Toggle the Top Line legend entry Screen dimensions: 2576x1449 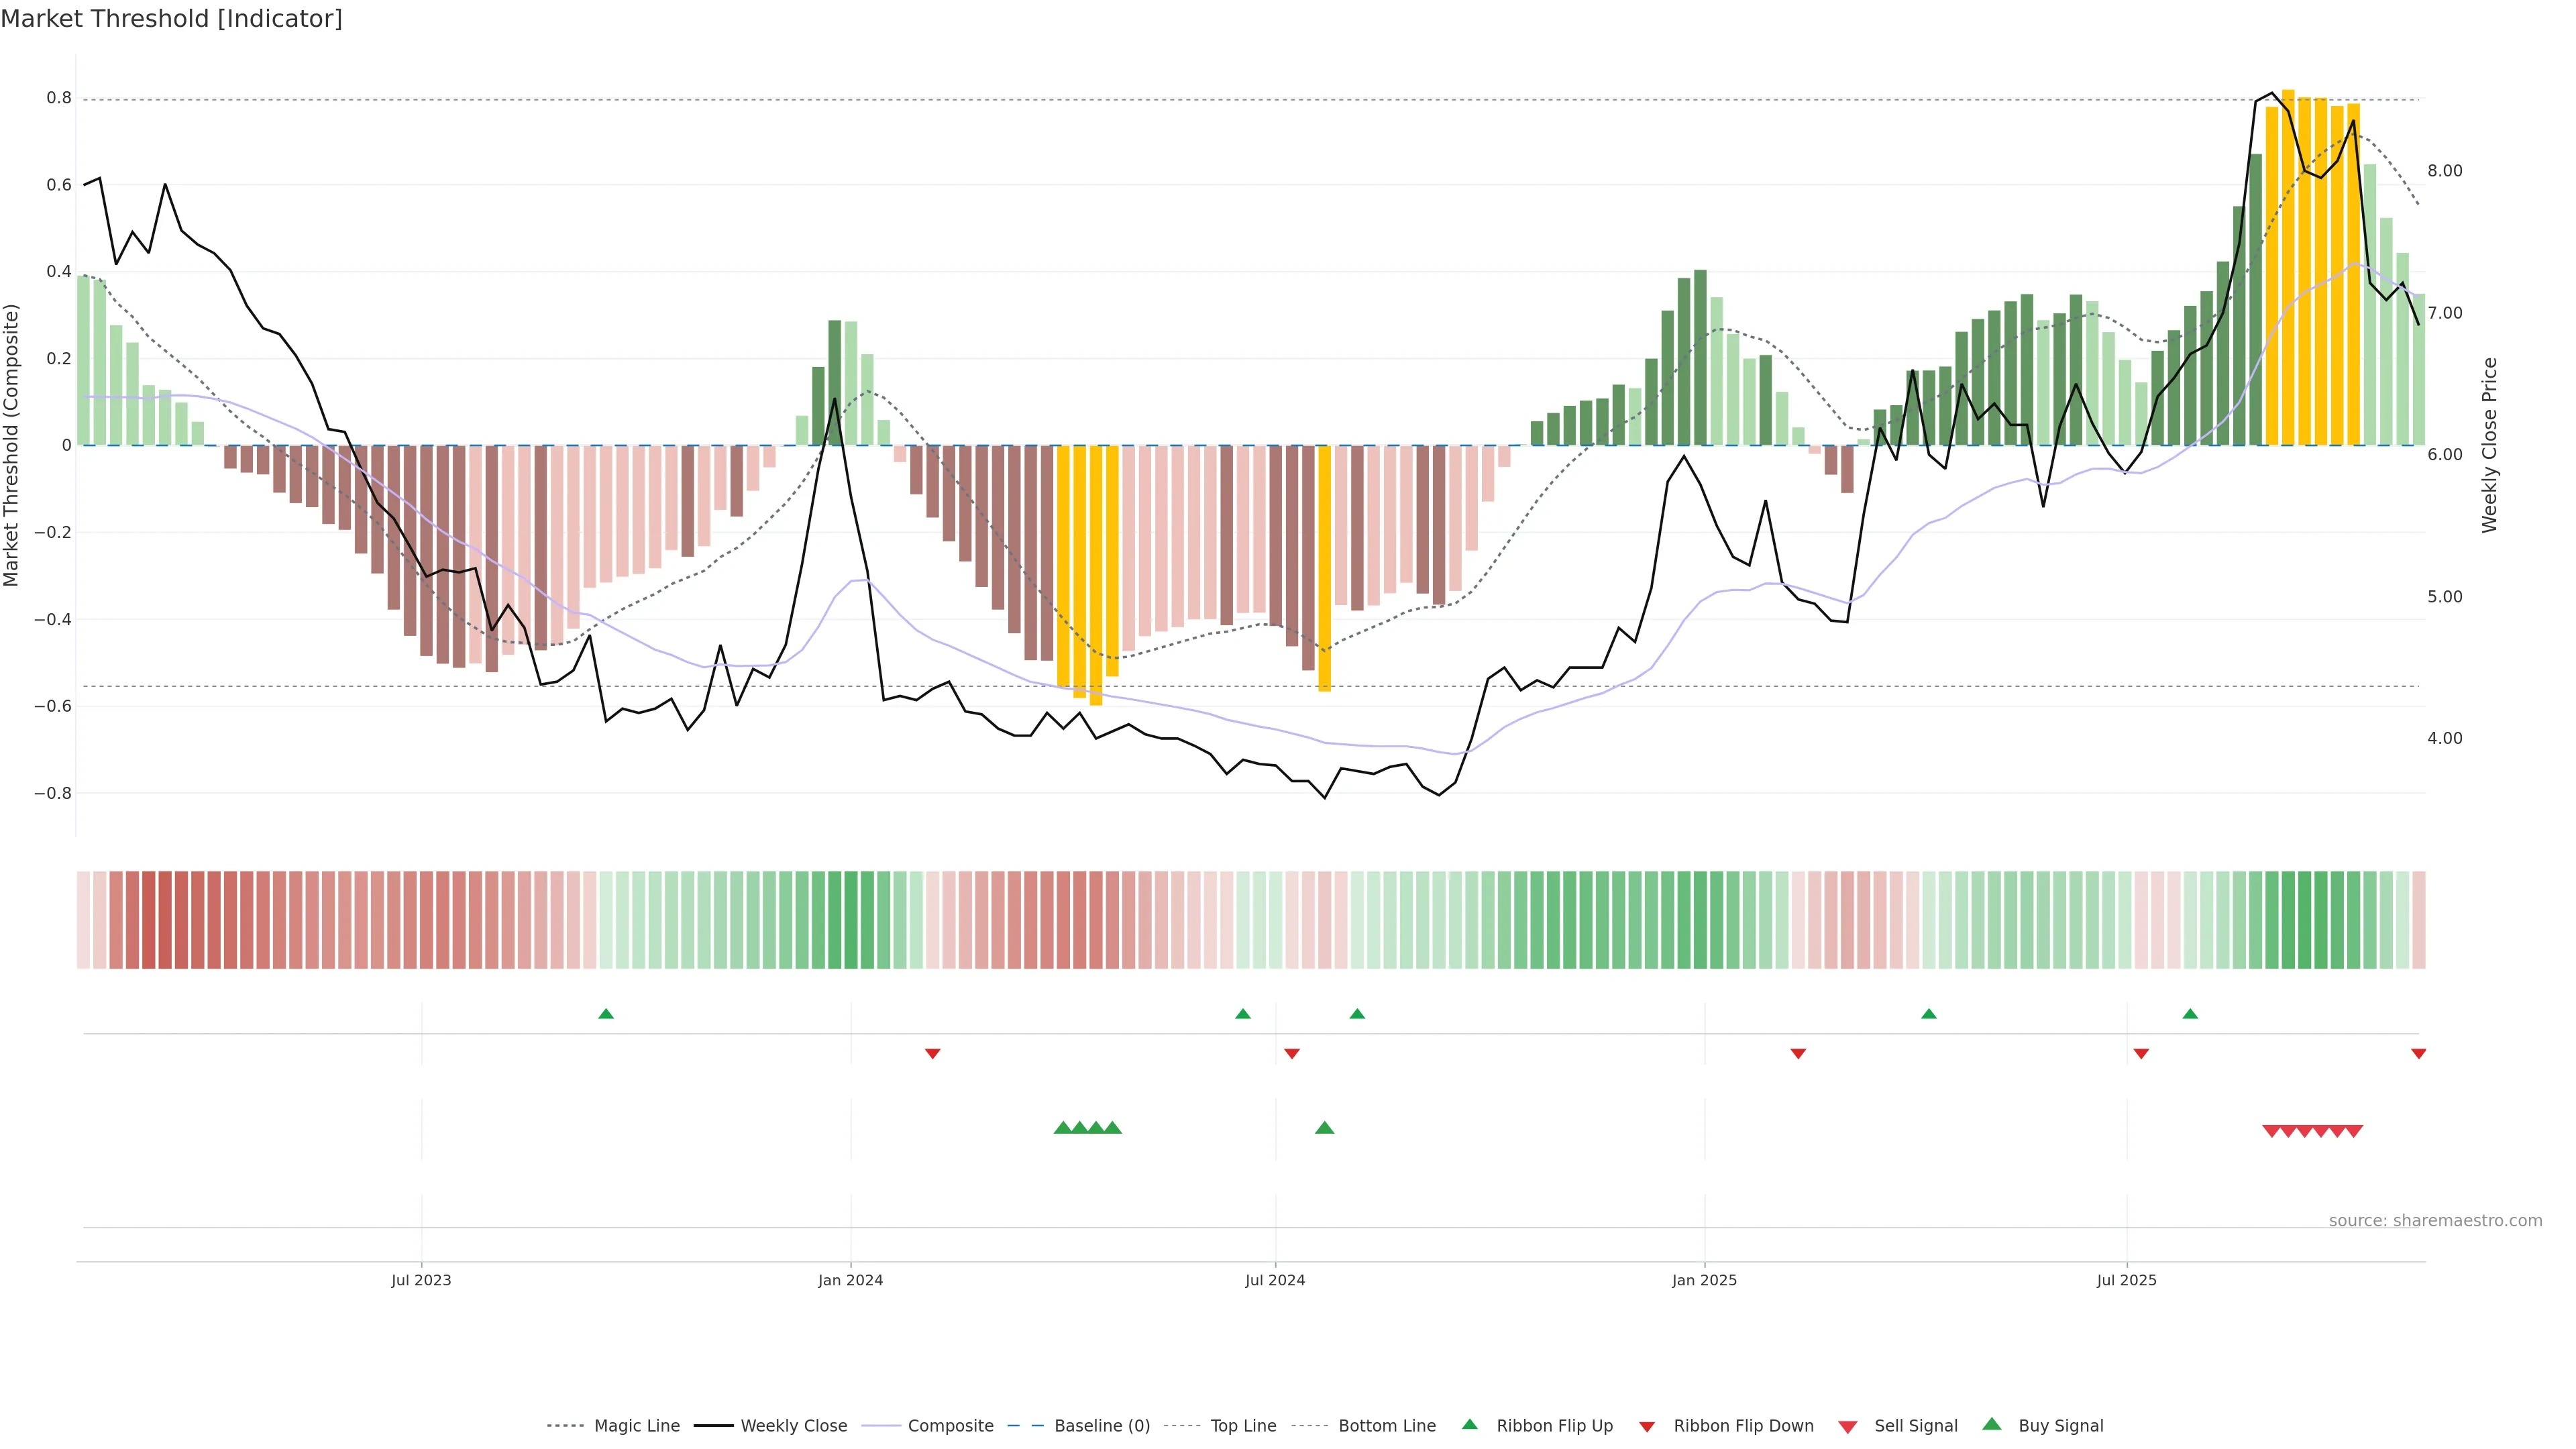coord(1243,1426)
